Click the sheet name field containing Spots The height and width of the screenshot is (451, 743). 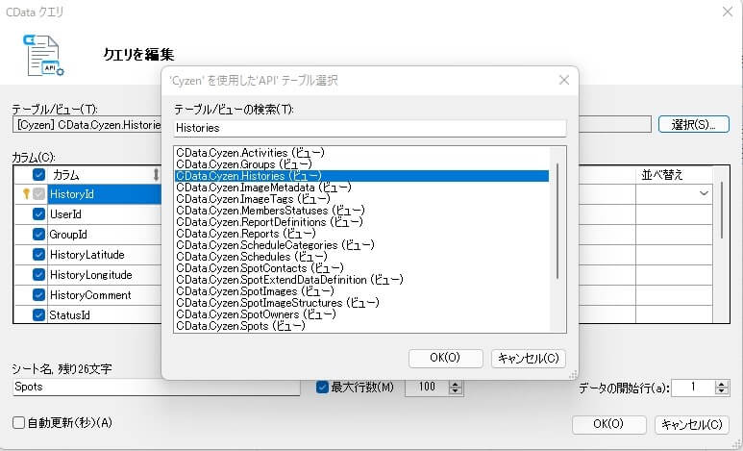157,387
